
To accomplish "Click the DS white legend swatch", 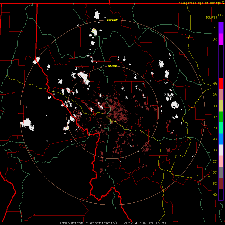I will tap(221, 150).
